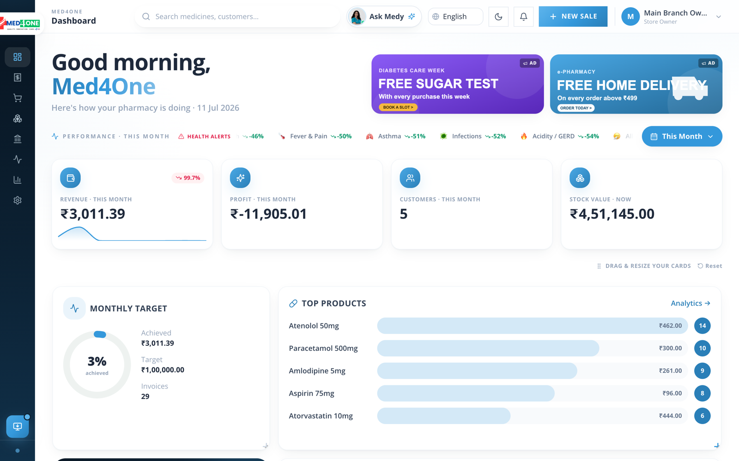Click the Infections health alert
The image size is (739, 461).
[472, 136]
